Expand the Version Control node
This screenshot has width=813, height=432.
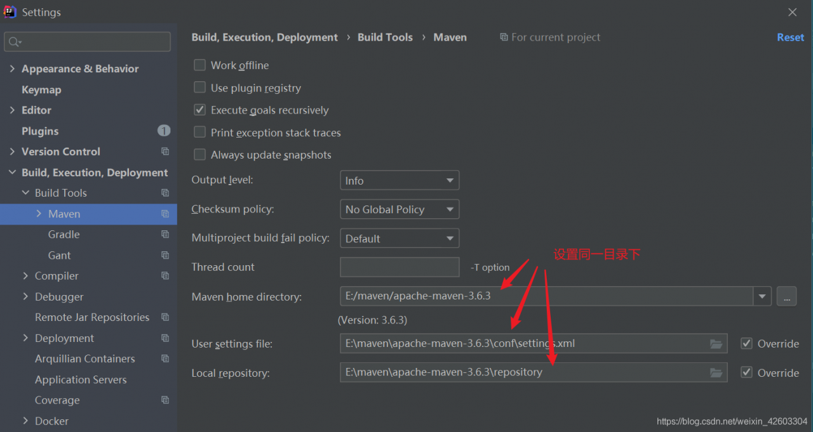tap(12, 152)
